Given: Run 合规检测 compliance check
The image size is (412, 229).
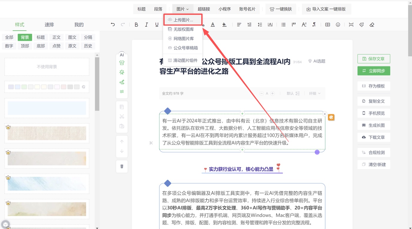Looking at the screenshot, I should [374, 153].
